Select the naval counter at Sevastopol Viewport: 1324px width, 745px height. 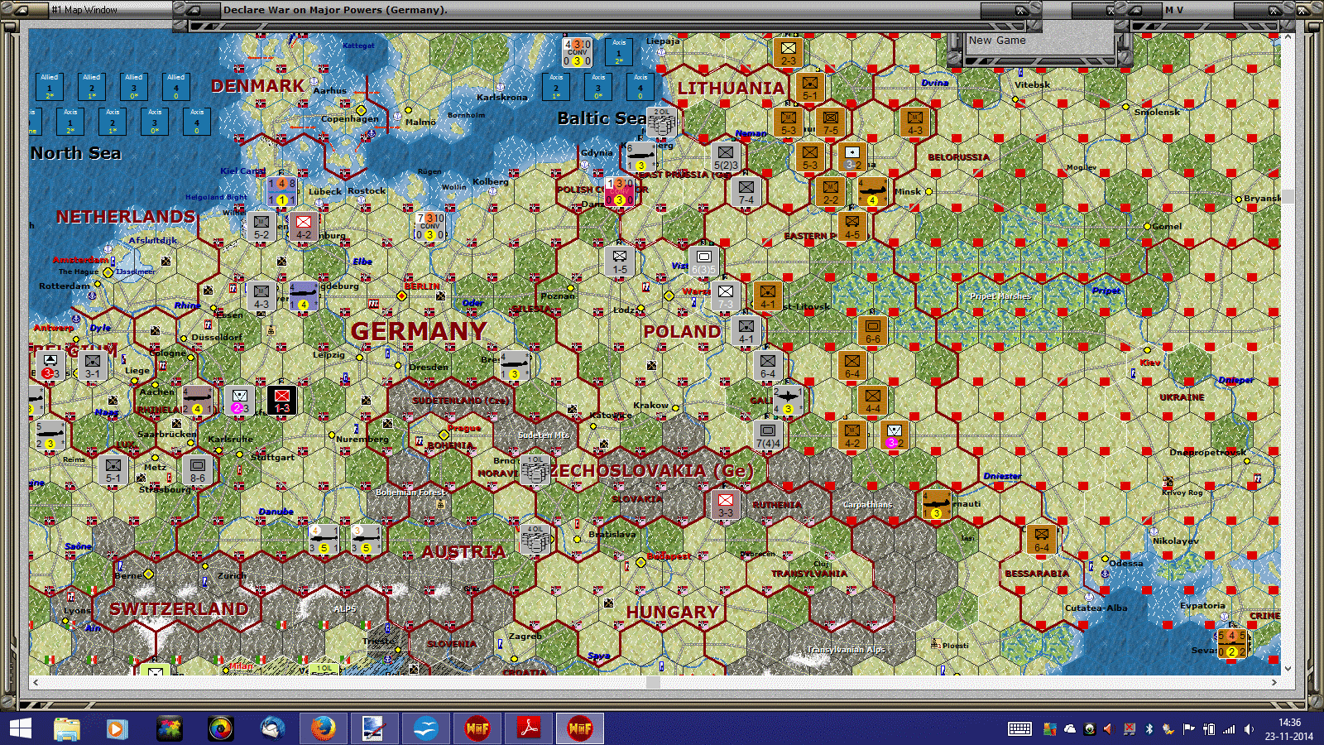click(x=1232, y=643)
